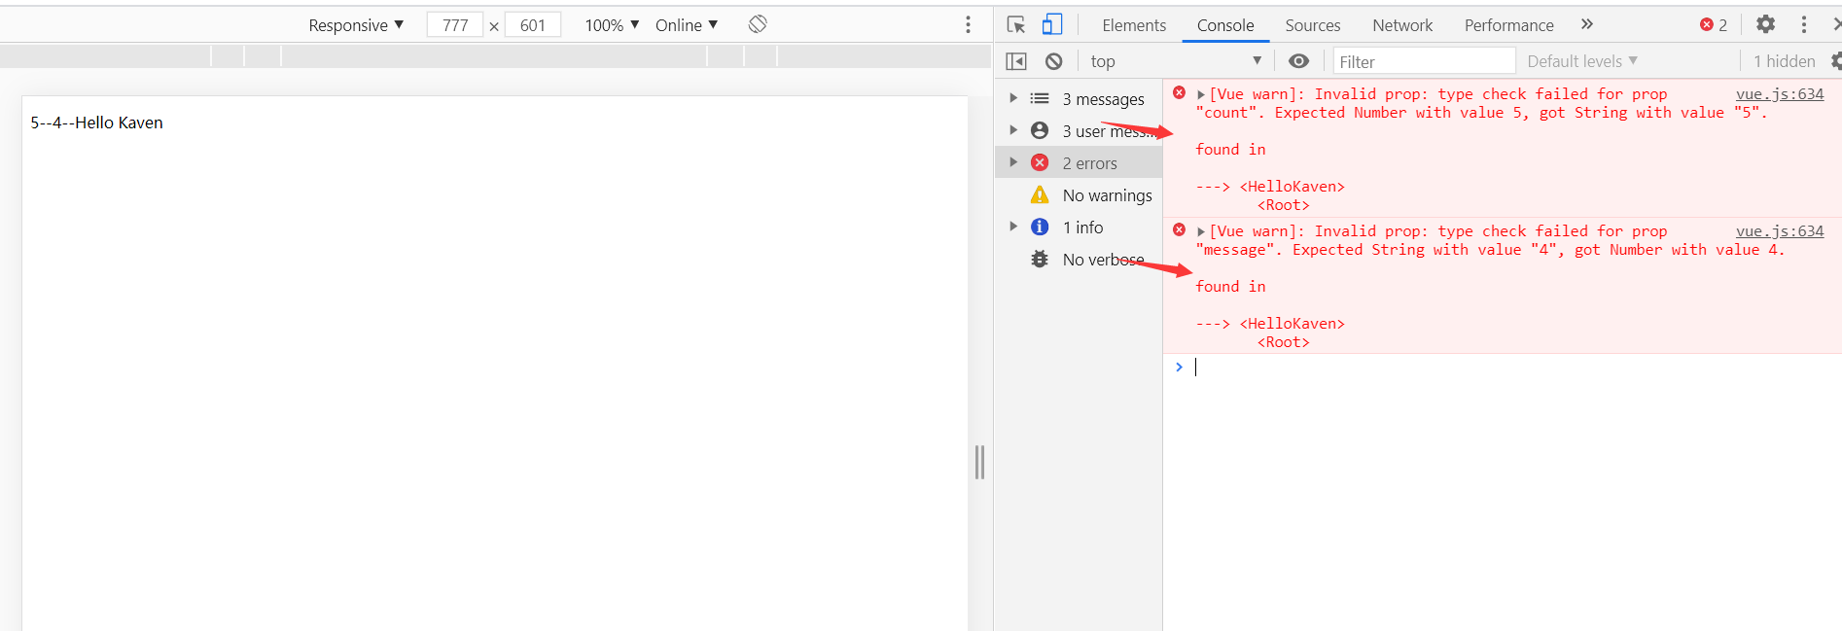This screenshot has width=1842, height=631.
Task: Click the 5--4--Hello Kaven page text
Action: pos(96,123)
